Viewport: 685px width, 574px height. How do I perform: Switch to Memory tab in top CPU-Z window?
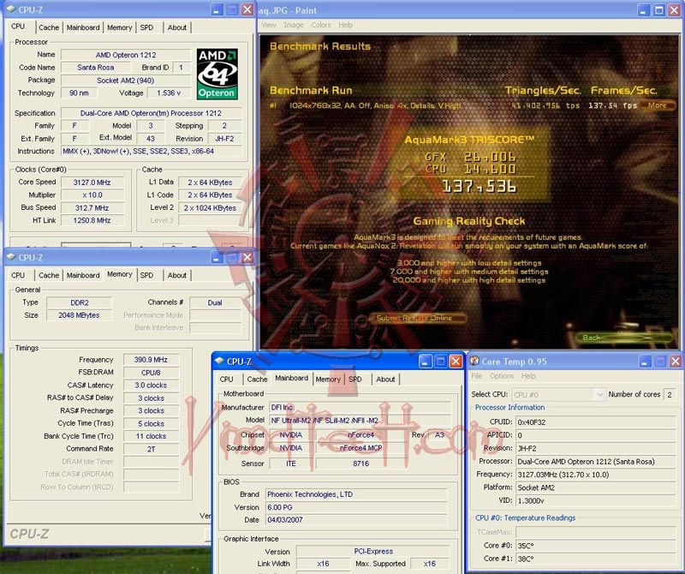tap(119, 27)
